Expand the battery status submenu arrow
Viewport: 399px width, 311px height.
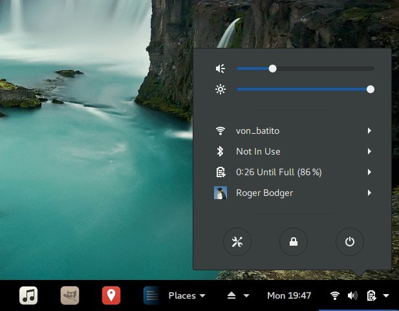tap(369, 172)
